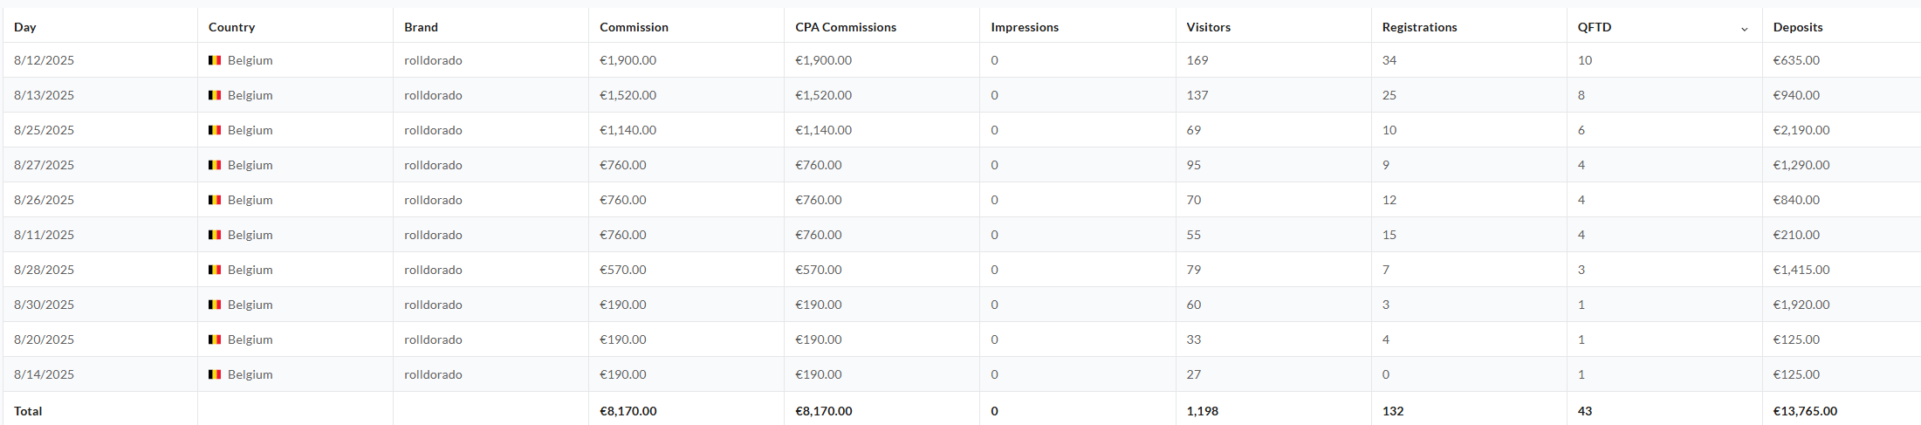Viewport: 1921px width, 425px height.
Task: Sort by the Country column header
Action: [x=231, y=27]
